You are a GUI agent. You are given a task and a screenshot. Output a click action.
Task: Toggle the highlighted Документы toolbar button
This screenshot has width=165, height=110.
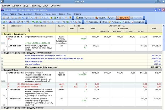pos(123,18)
